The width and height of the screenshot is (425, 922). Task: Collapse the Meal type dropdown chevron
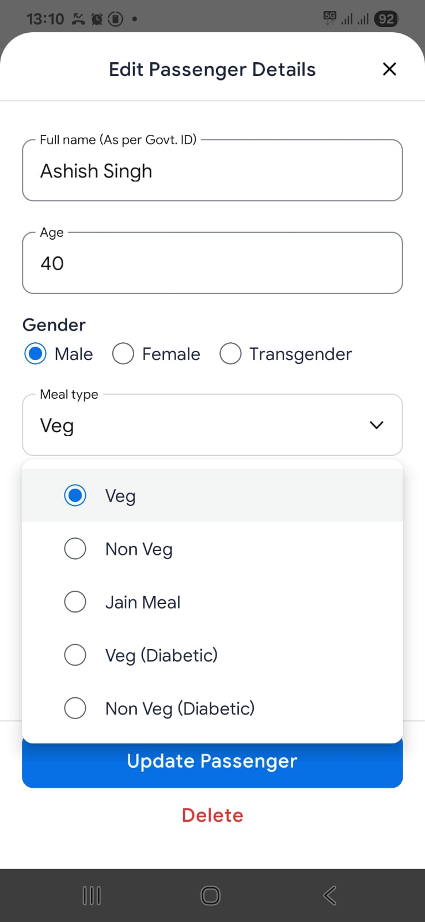(x=376, y=425)
